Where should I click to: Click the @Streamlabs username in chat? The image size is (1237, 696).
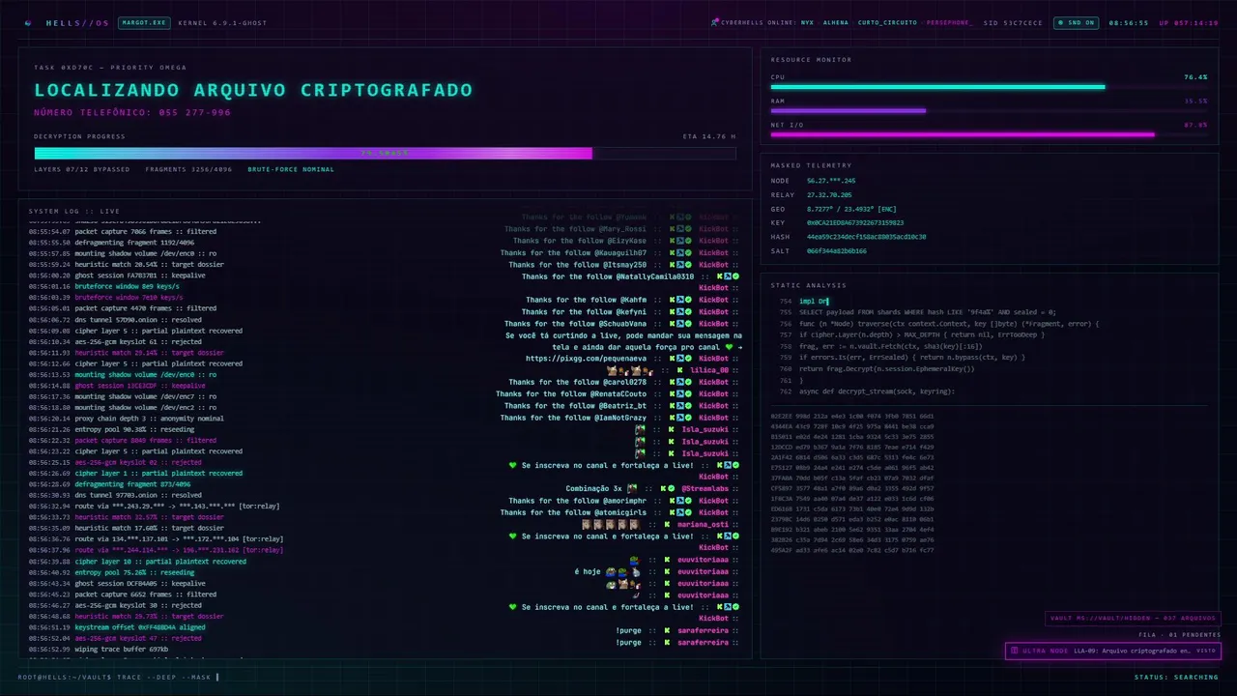tap(707, 489)
